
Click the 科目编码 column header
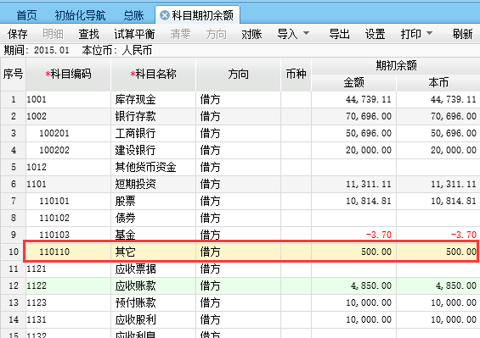(x=69, y=75)
